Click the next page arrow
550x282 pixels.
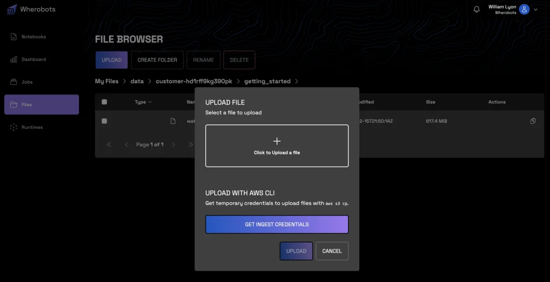(x=173, y=144)
